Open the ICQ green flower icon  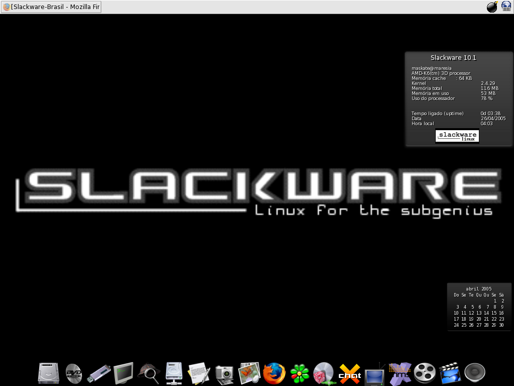coord(300,373)
